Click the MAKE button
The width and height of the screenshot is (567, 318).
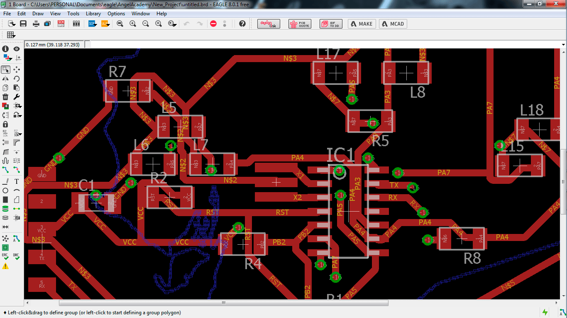click(x=362, y=24)
